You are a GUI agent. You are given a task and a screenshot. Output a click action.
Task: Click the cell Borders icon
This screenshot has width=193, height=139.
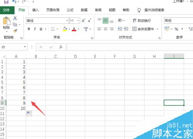pyautogui.click(x=53, y=29)
